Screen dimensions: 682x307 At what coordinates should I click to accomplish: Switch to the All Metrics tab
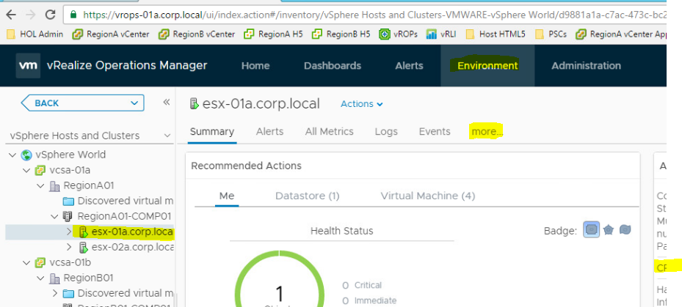330,132
